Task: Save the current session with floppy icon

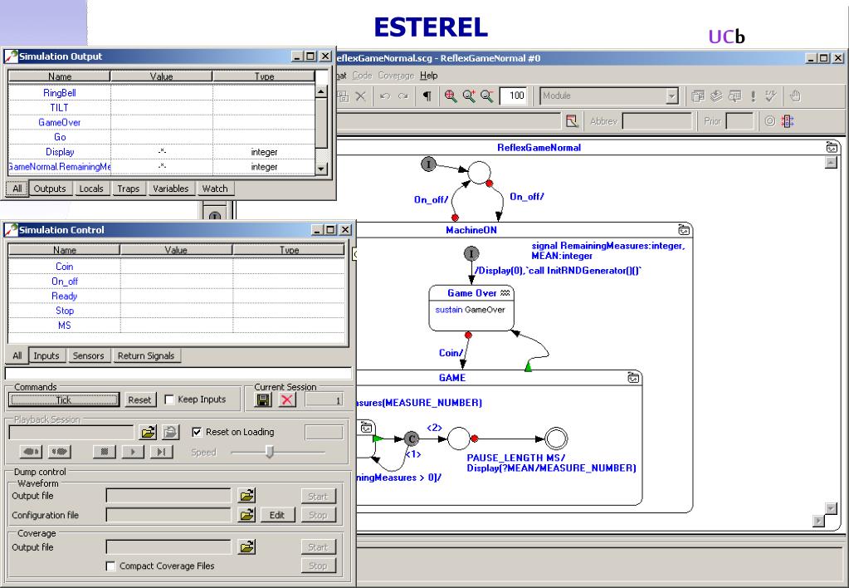Action: click(x=264, y=400)
